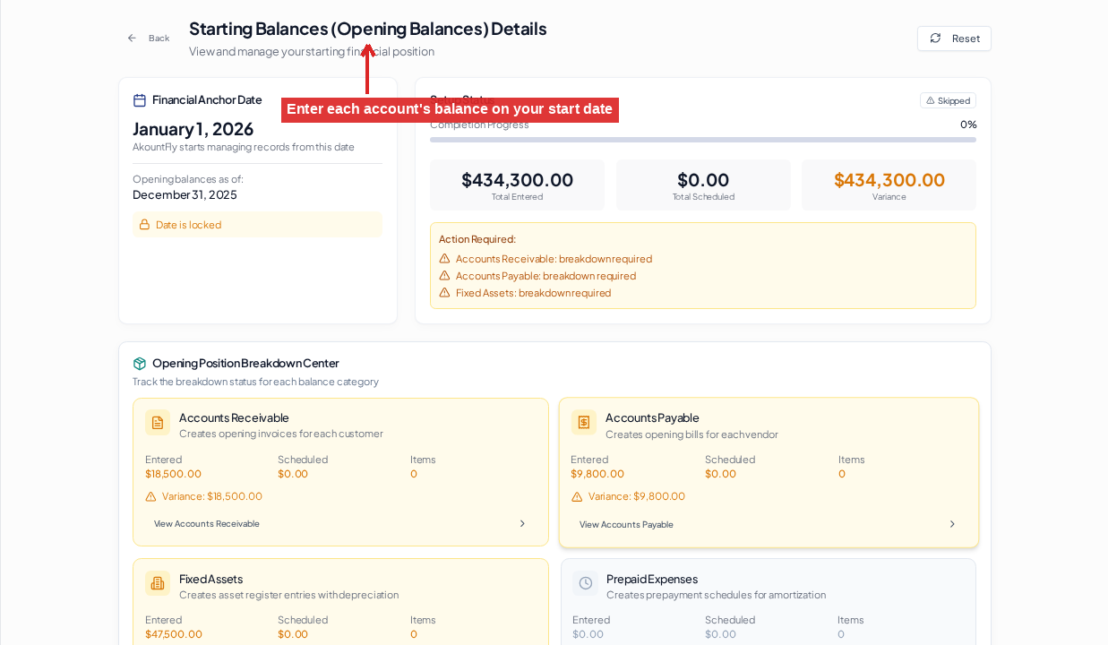Click the Accounts Payable entered amount $9,800.00
This screenshot has width=1108, height=645.
597,474
